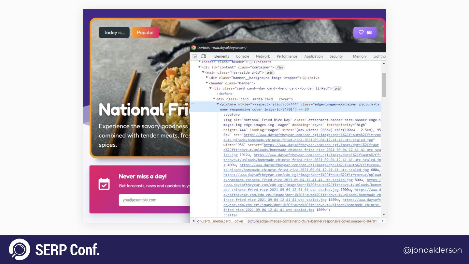Switch to the Performance tab
This screenshot has height=264, width=469.
click(287, 56)
